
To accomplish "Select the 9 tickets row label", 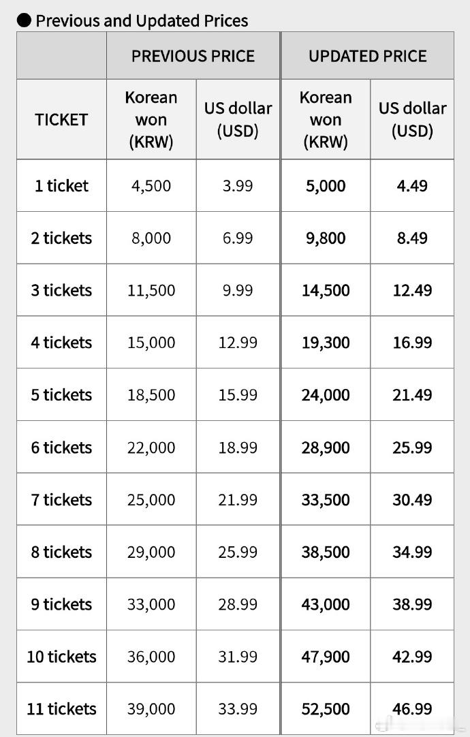I will point(61,604).
